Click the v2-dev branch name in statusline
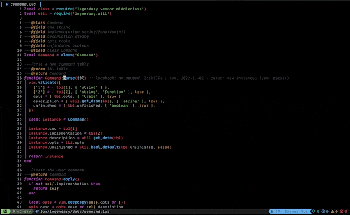Viewport: 350px width, 215px height. pos(24,212)
